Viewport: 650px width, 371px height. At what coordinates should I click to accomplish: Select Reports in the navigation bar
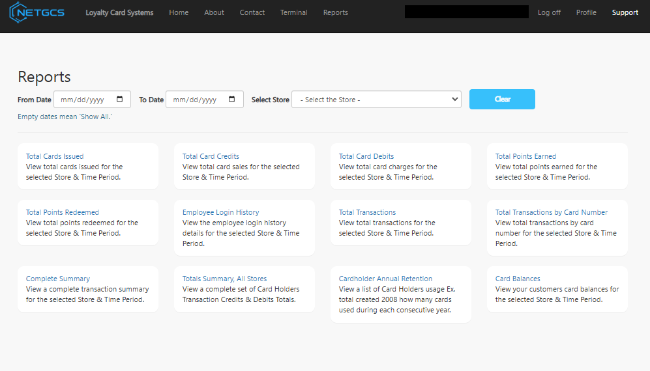(335, 12)
